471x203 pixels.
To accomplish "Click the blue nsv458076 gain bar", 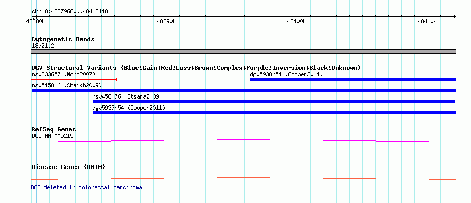I will coord(274,102).
